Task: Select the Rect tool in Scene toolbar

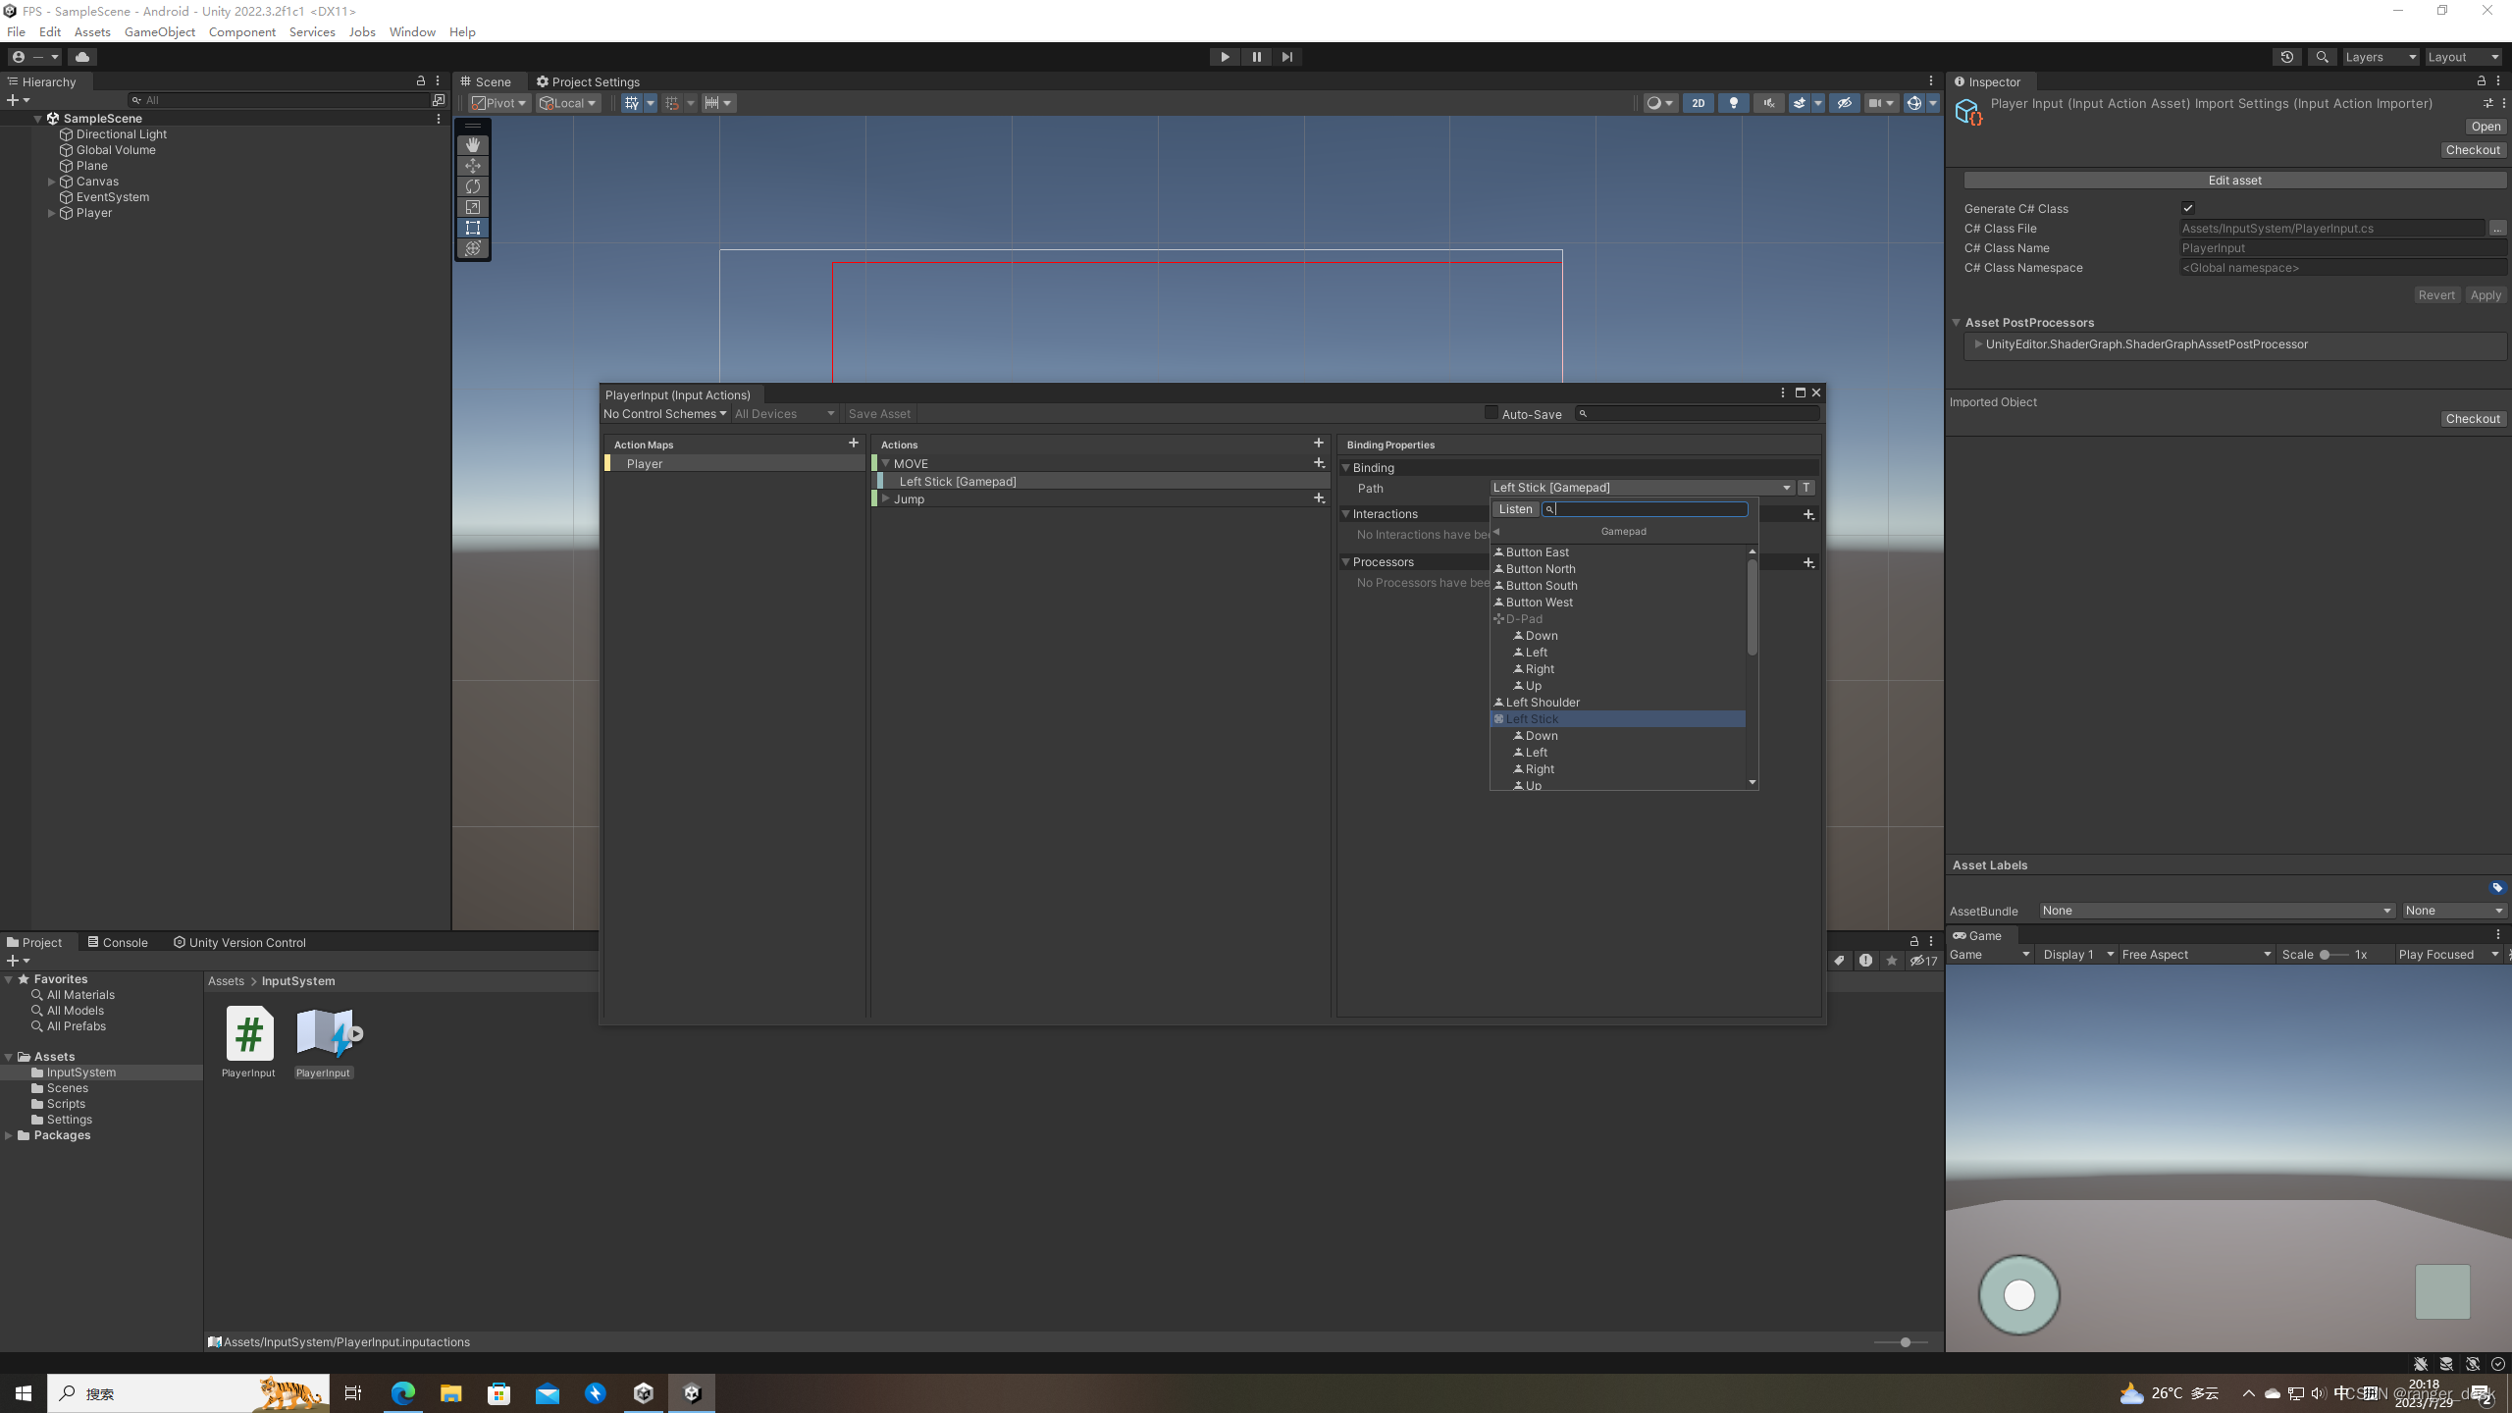Action: tap(473, 228)
